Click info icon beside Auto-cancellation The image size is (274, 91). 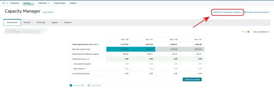[x=268, y=32]
